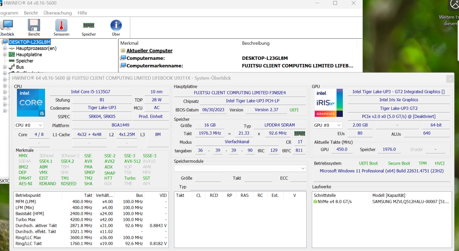This screenshot has height=251, width=459.
Task: Click the Intel Core i5 CPU logo
Action: tap(31, 102)
